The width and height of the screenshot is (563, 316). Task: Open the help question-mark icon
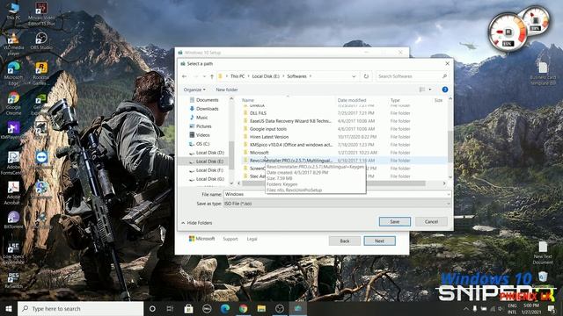tap(445, 90)
